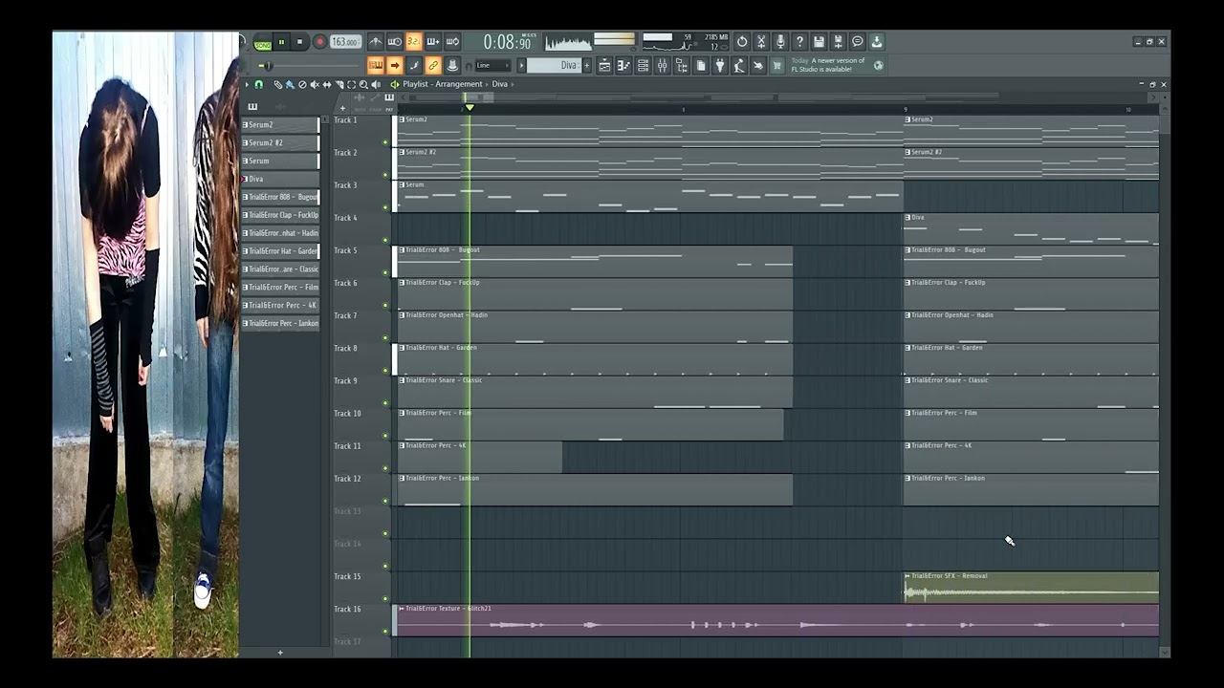Open TrialError SFX - Removal clip menu
1224x688 pixels.
[907, 576]
